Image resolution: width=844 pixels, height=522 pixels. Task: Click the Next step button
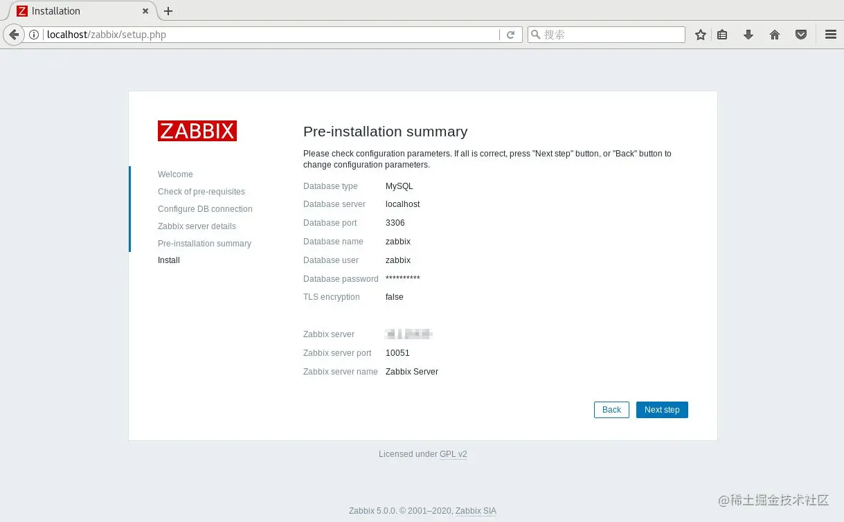662,410
